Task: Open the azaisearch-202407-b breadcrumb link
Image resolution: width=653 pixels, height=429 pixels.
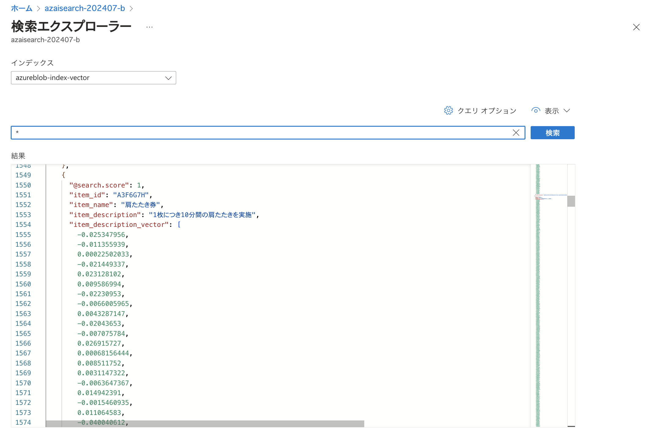Action: click(85, 8)
